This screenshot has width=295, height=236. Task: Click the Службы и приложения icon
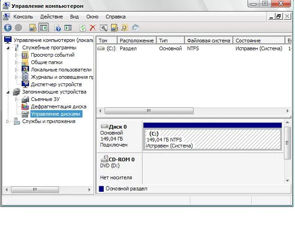click(17, 121)
